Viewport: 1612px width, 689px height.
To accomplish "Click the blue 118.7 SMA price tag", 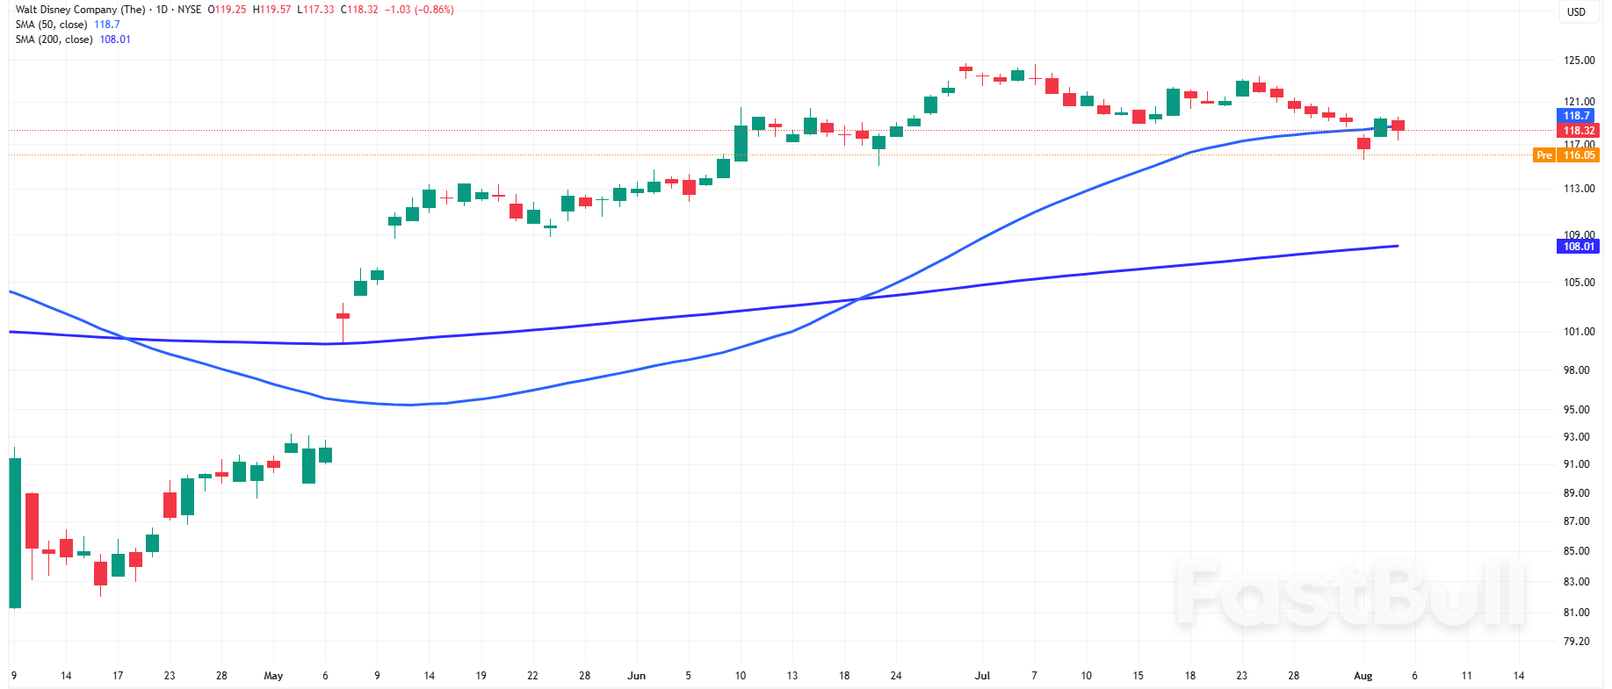I will click(1577, 116).
